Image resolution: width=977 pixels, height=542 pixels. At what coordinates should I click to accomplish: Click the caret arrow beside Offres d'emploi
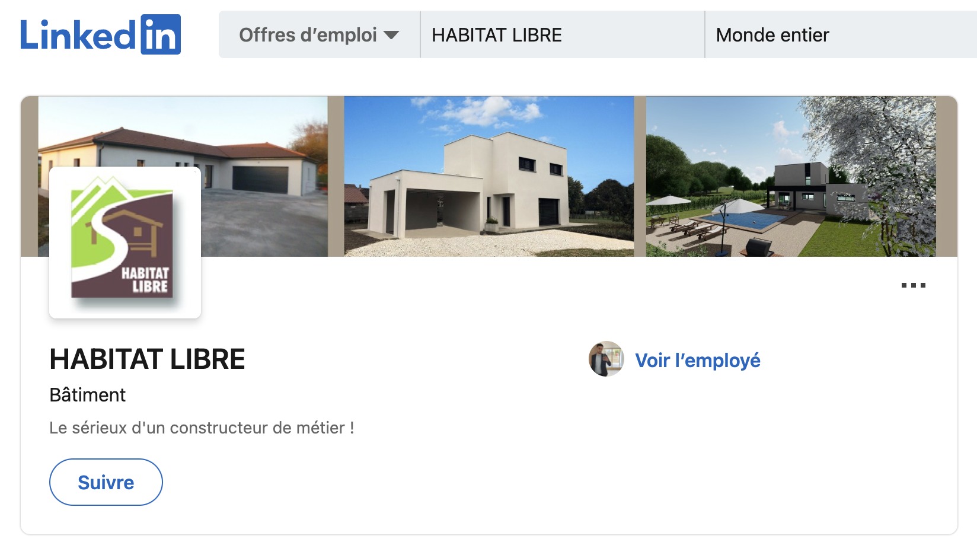391,35
